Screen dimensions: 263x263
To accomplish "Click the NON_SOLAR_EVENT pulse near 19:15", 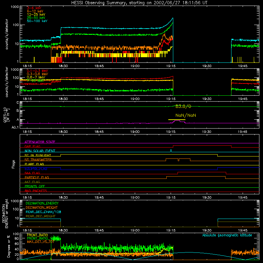I will [171, 151].
